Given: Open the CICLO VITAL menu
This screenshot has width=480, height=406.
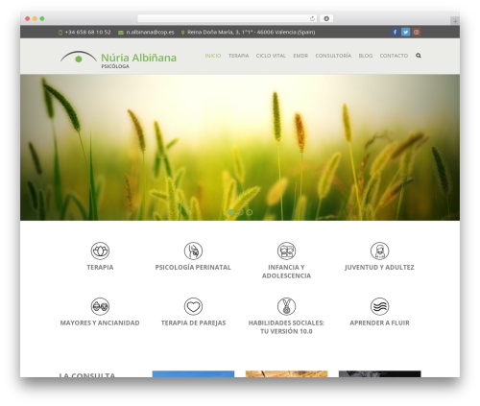Looking at the screenshot, I should (271, 56).
